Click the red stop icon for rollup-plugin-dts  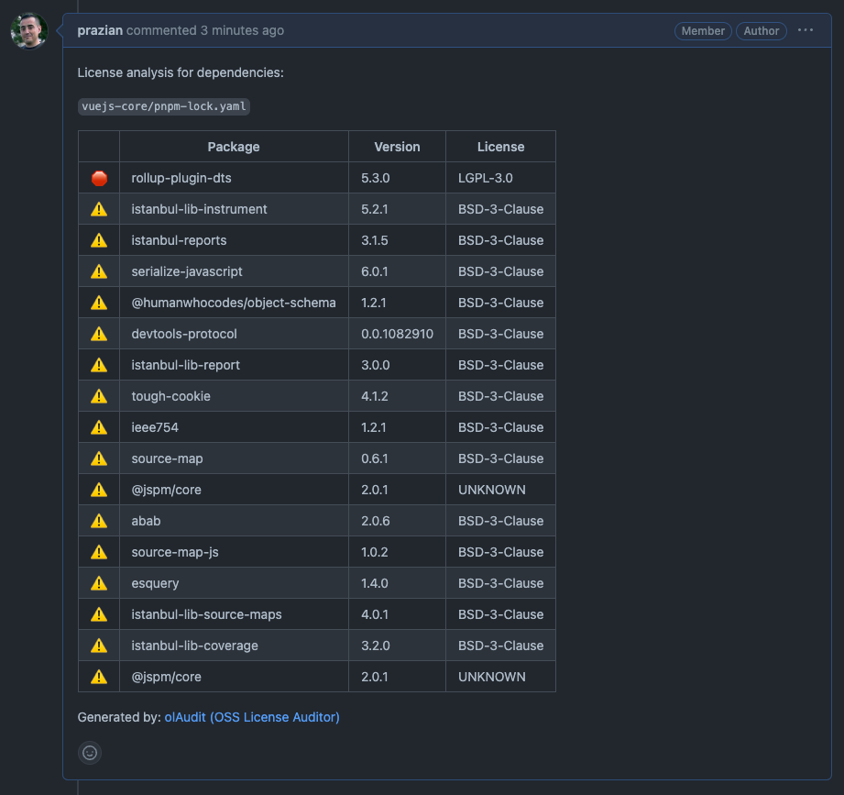pyautogui.click(x=98, y=178)
